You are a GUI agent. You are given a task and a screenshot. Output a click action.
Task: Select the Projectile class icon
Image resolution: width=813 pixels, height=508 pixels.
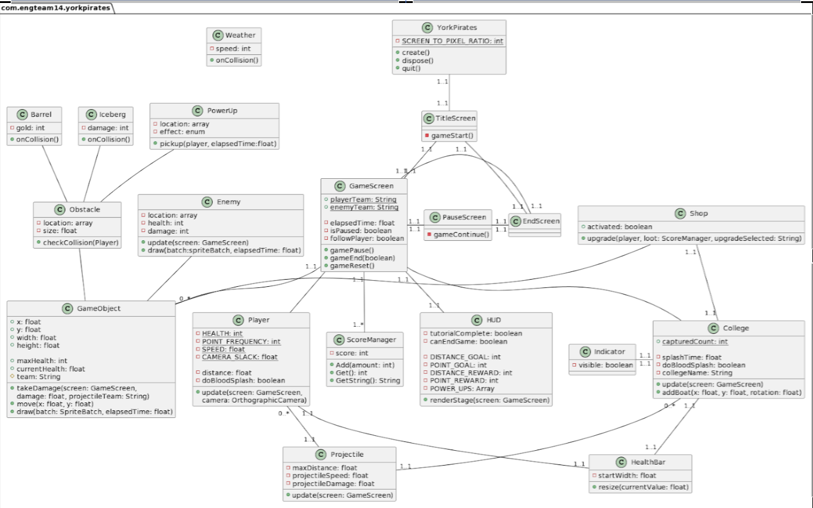coord(320,454)
